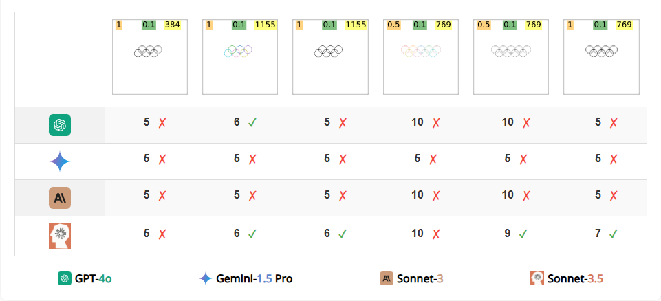
Task: Click the GPT-4o icon in table row
Action: coord(60,125)
